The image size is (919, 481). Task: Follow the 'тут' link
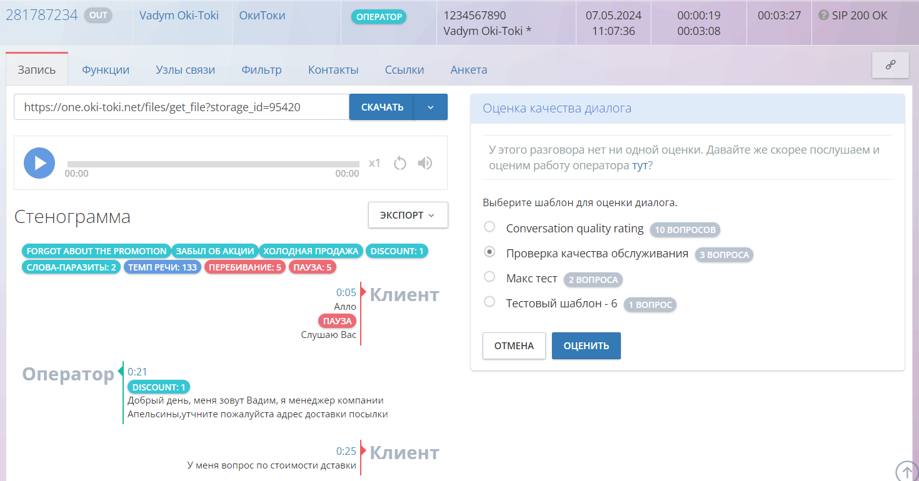point(640,166)
